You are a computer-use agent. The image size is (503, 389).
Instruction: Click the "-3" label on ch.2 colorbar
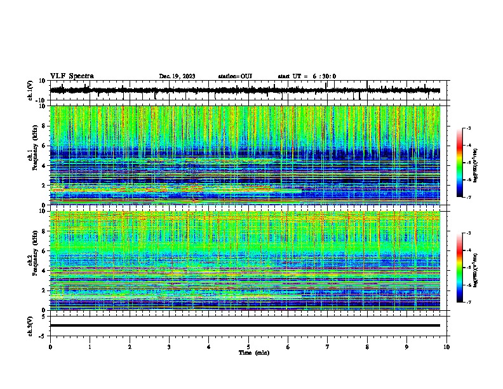click(469, 233)
